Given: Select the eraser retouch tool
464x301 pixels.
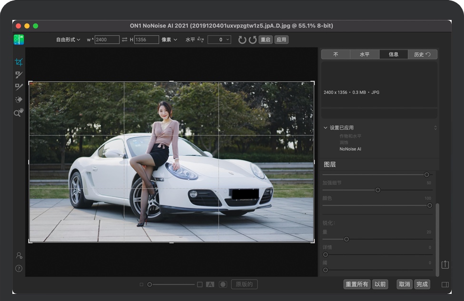Looking at the screenshot, I should [x=19, y=100].
